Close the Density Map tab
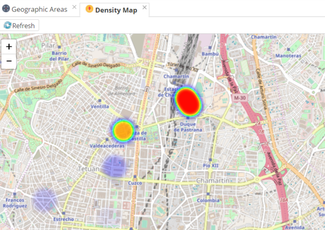The height and width of the screenshot is (230, 325). coord(144,7)
